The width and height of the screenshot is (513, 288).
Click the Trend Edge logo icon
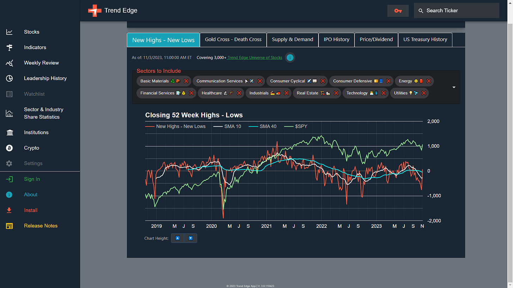coord(94,11)
